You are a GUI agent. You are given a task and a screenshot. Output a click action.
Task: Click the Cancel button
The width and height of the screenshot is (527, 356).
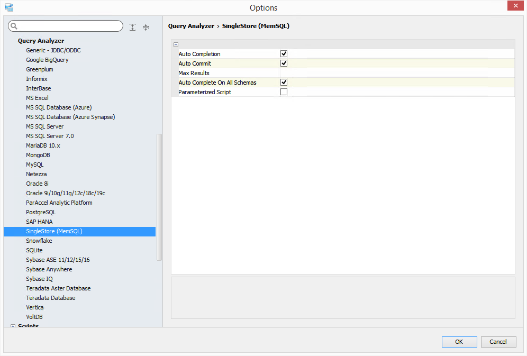pos(498,342)
